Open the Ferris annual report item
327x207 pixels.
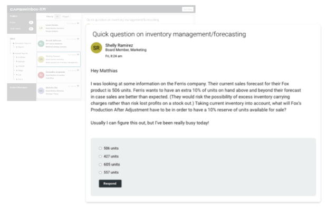click(x=20, y=80)
